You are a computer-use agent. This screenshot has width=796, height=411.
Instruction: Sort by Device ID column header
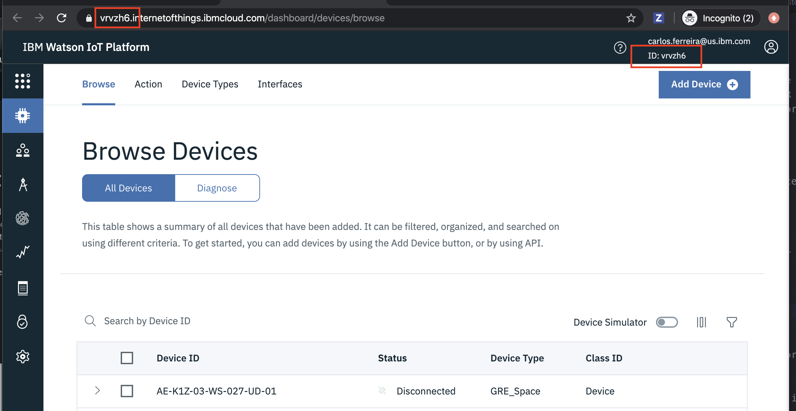coord(178,358)
